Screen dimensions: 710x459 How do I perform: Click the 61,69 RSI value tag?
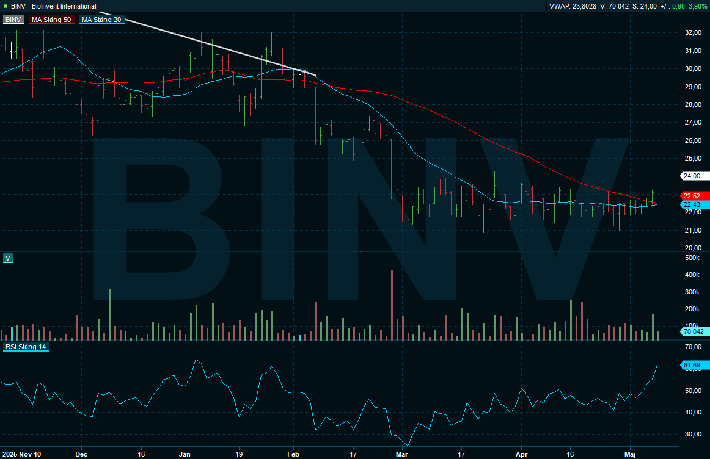pos(695,365)
